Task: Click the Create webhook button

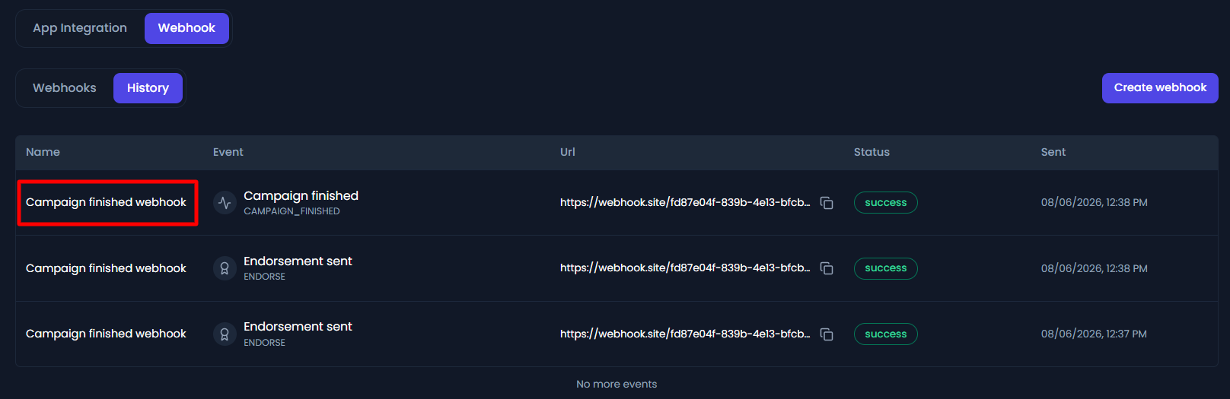Action: point(1160,88)
